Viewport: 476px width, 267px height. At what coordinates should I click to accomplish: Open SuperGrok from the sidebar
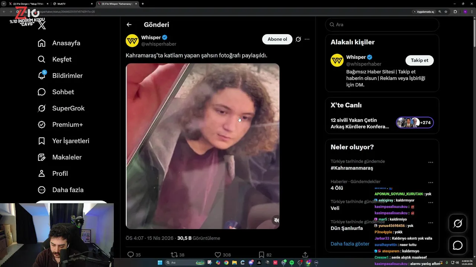61,108
